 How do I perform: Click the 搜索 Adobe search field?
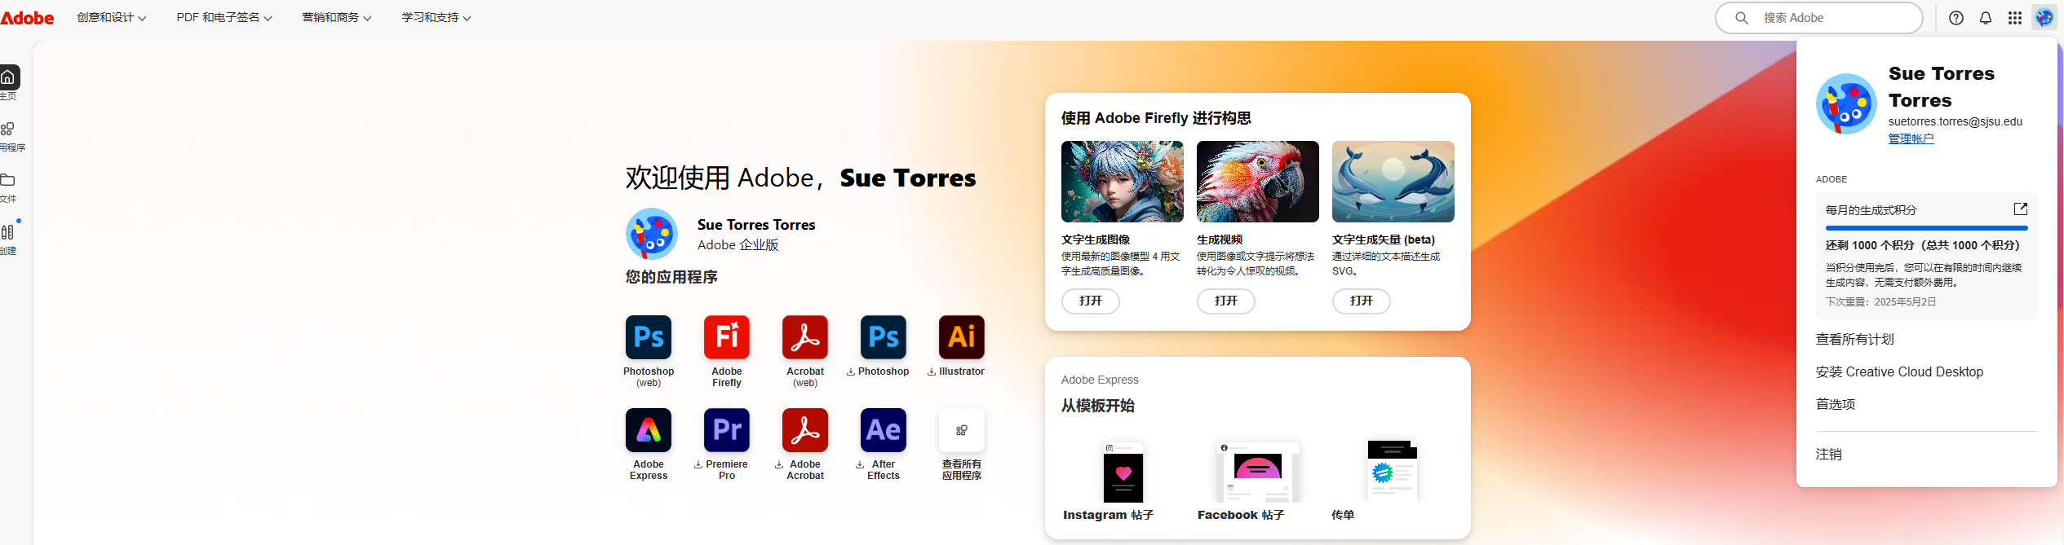click(1819, 18)
